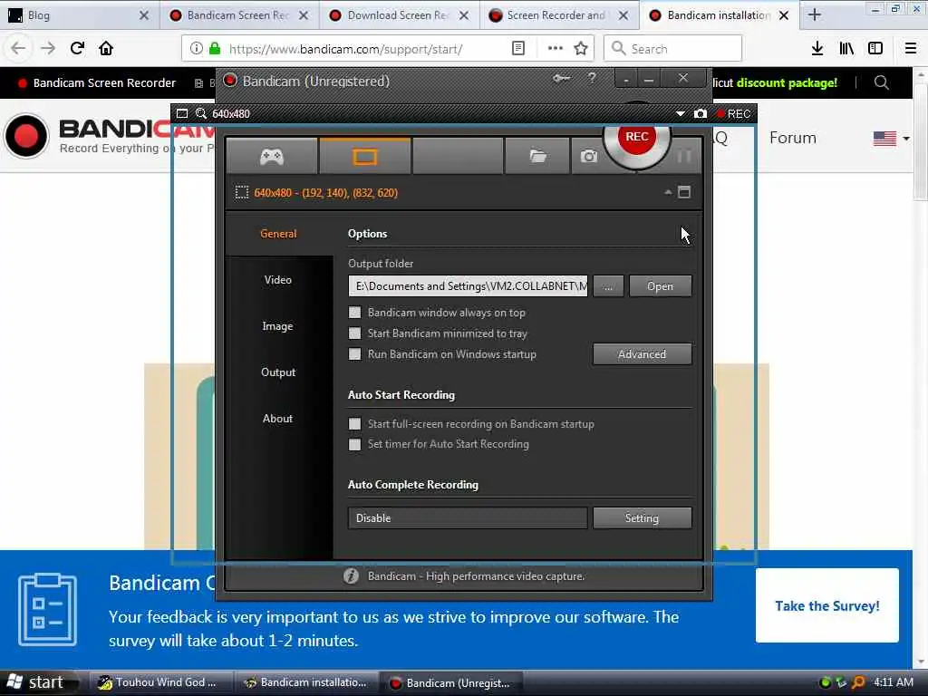Enable Bandicam window always on top
The height and width of the screenshot is (696, 928).
coord(354,313)
